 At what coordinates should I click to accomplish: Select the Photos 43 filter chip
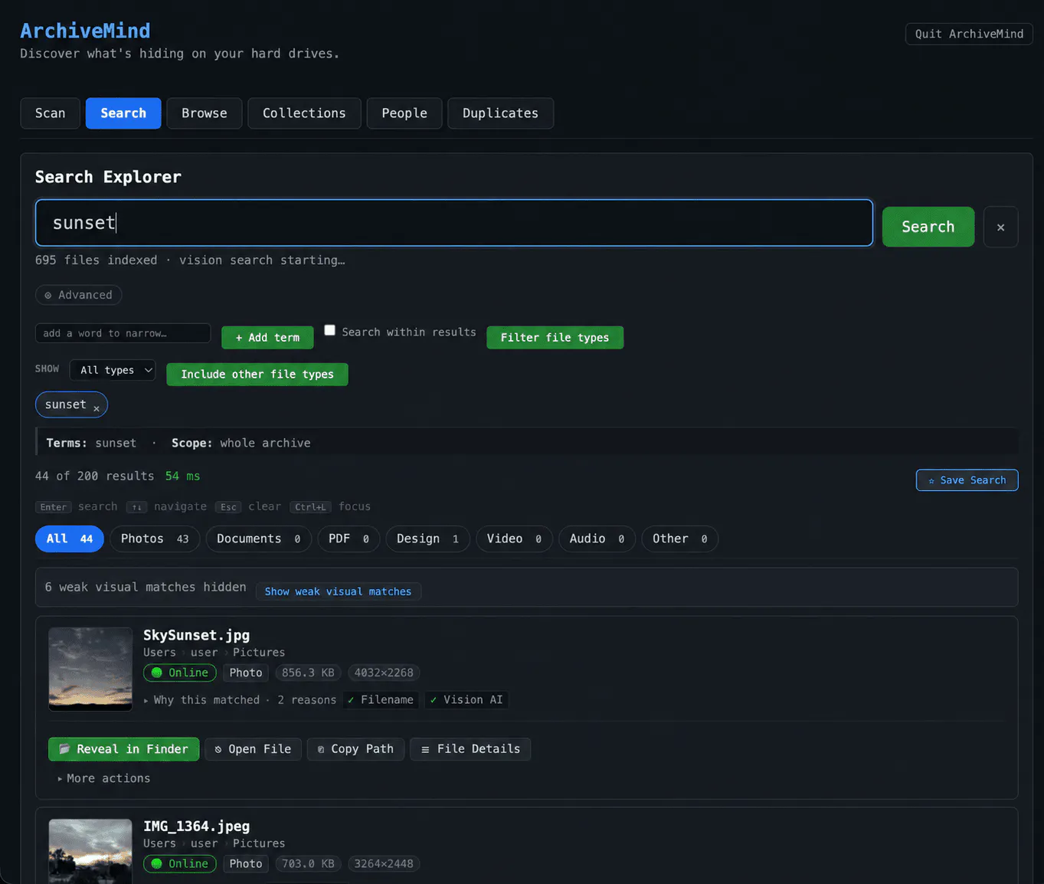[x=155, y=539]
